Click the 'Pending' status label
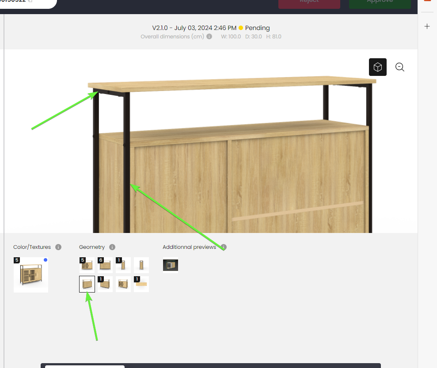 (258, 28)
